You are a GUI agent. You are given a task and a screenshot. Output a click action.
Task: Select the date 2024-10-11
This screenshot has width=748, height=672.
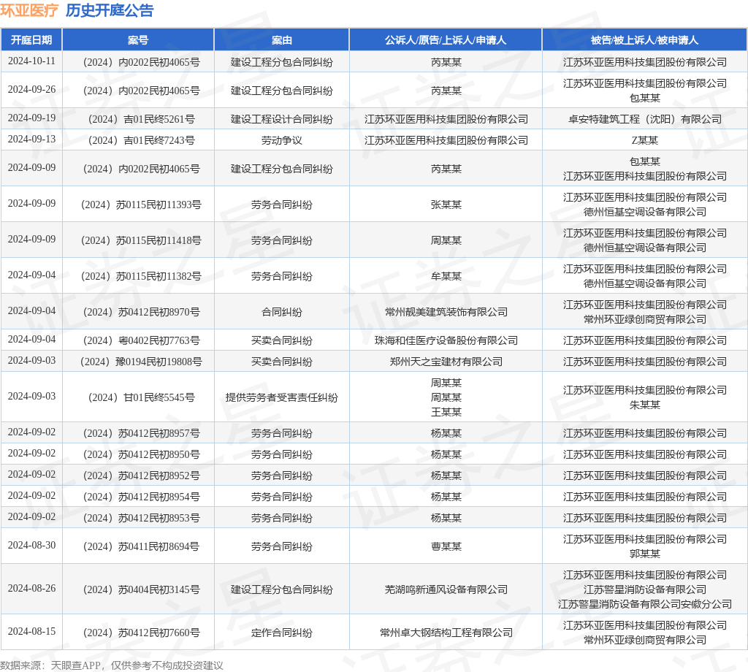(x=31, y=61)
